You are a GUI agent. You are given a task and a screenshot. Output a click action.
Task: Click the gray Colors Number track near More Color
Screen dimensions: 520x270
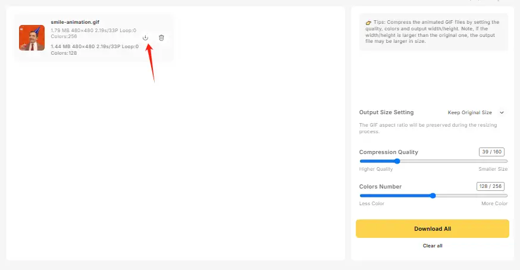491,196
